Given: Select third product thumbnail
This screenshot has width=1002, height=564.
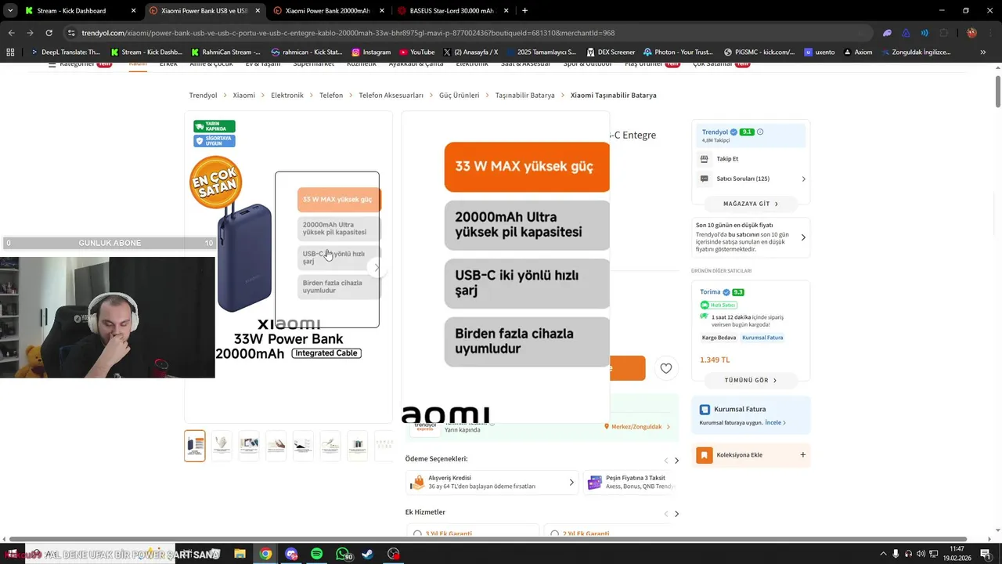Looking at the screenshot, I should 249,446.
